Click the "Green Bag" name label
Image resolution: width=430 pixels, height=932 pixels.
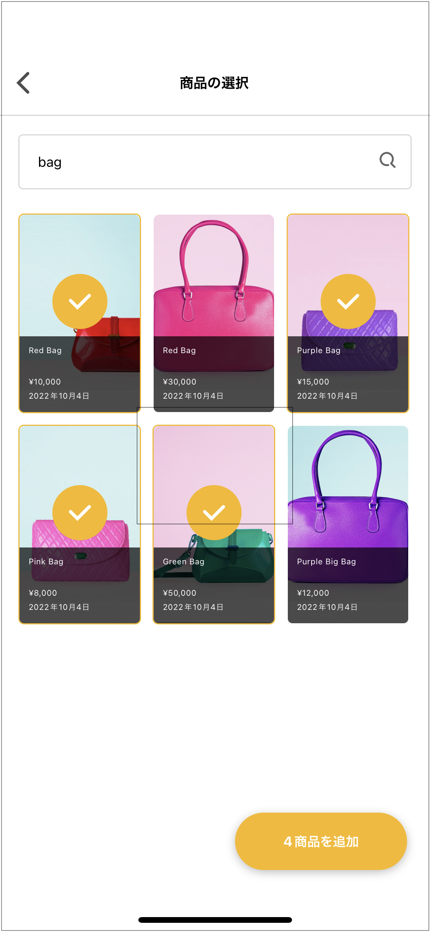[183, 562]
